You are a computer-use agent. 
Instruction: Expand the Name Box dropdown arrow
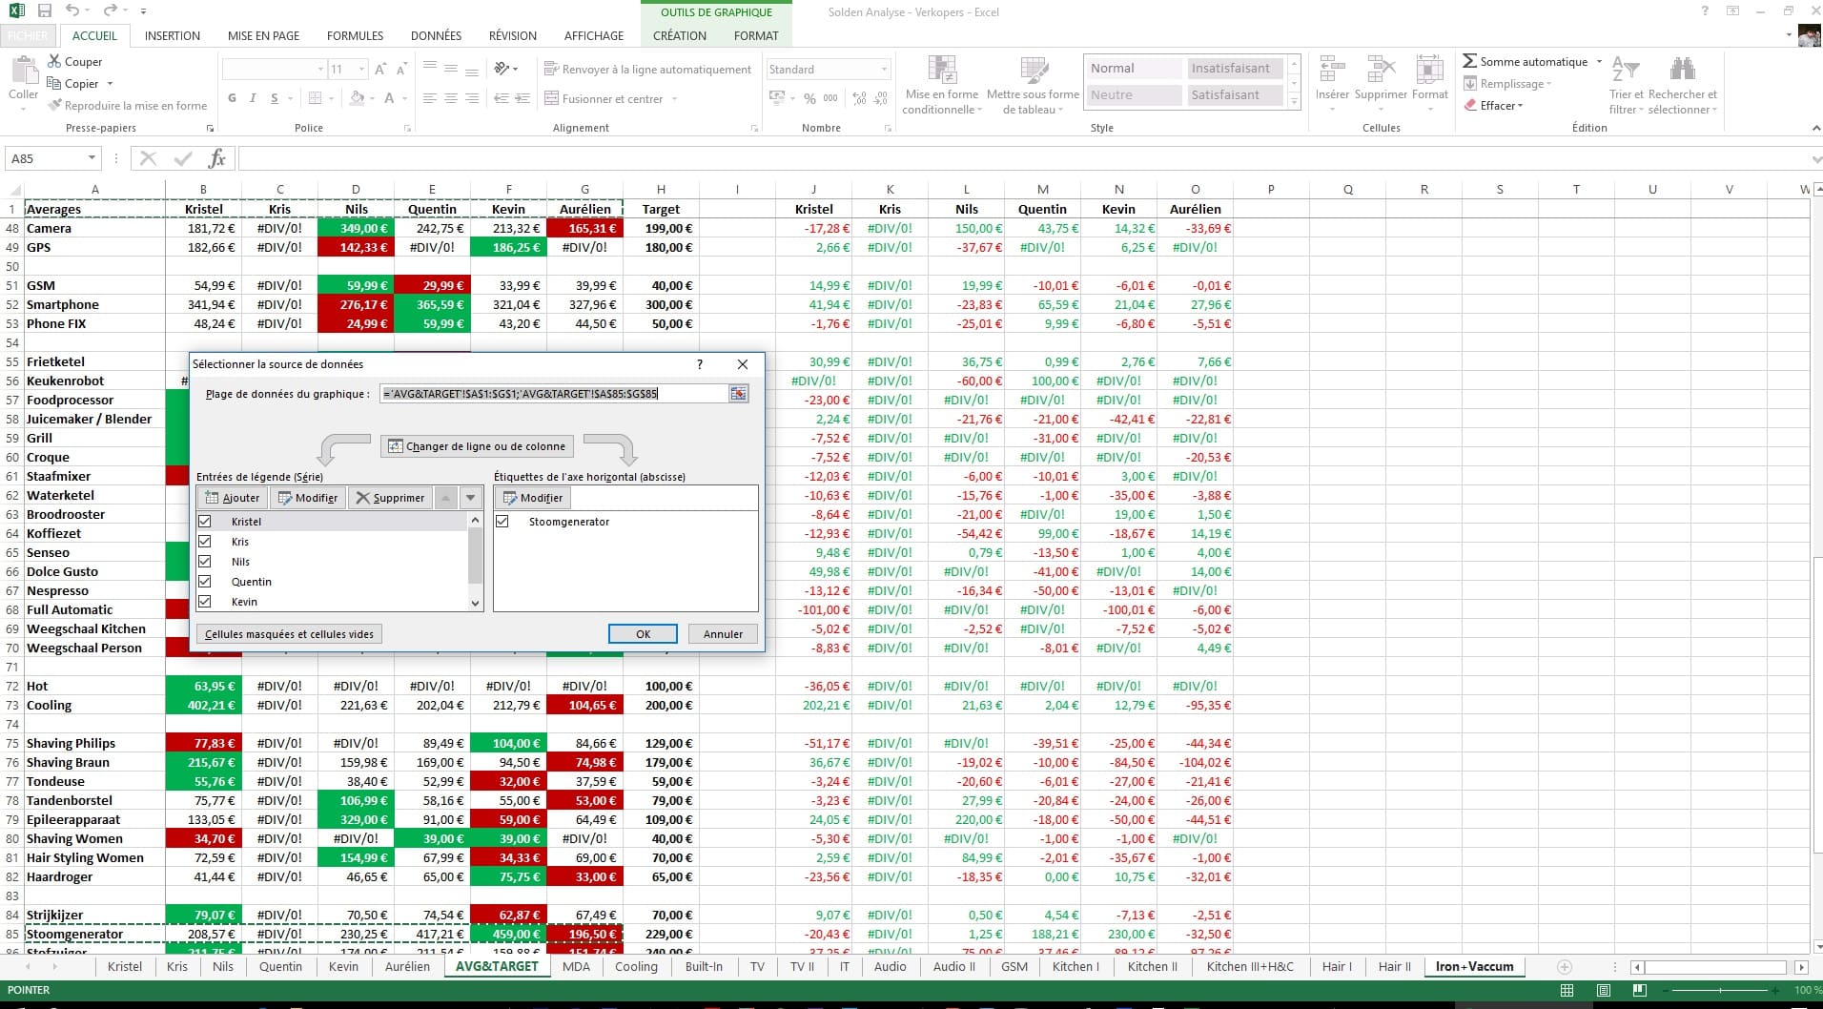(92, 158)
